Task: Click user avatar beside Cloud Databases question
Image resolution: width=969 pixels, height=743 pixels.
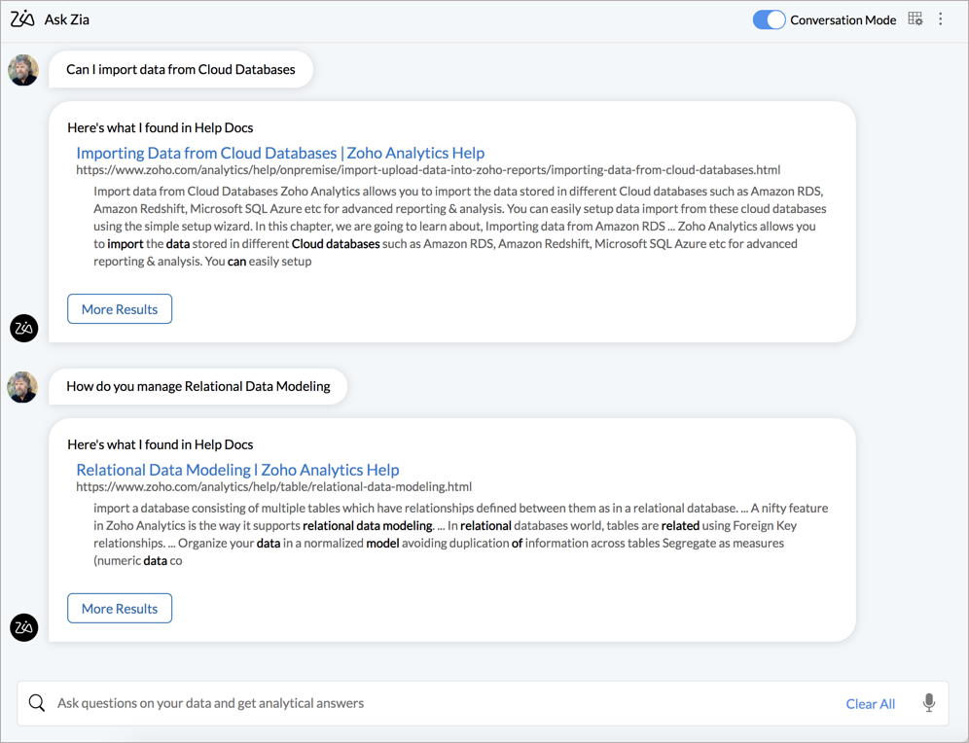Action: click(x=23, y=69)
